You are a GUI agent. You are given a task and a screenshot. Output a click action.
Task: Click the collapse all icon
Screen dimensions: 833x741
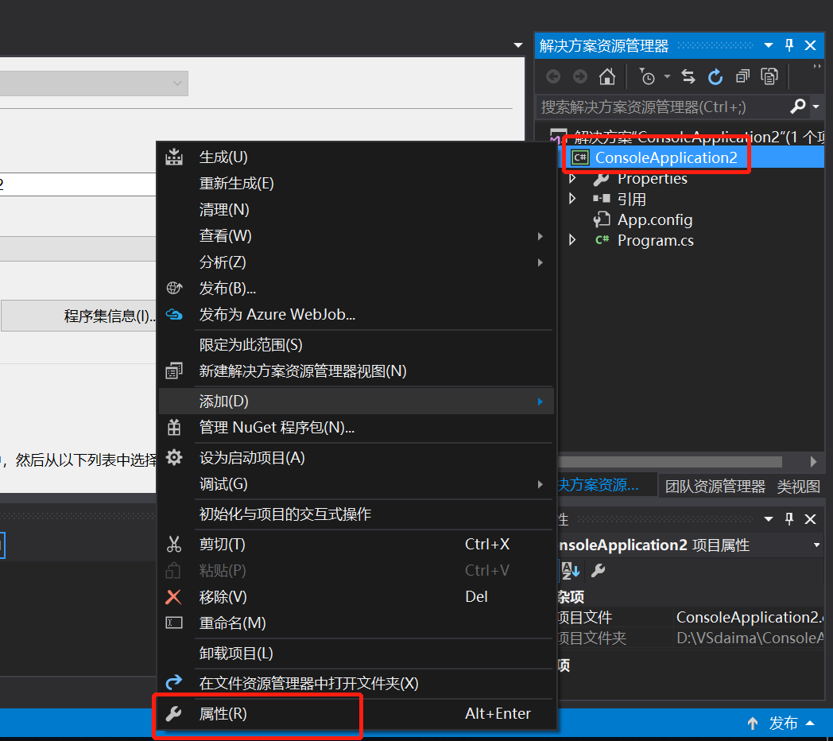click(x=742, y=76)
